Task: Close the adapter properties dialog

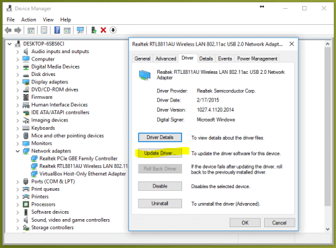Action: pos(292,44)
